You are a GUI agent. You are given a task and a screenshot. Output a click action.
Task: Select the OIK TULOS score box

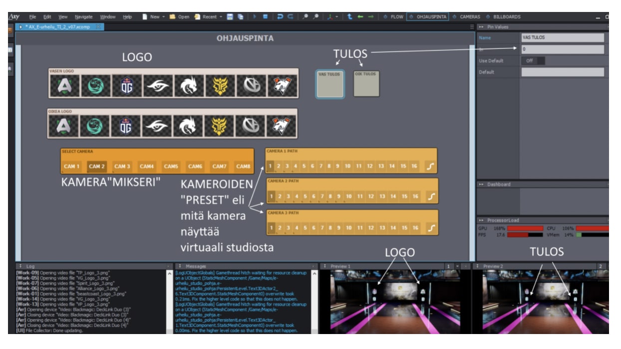point(366,84)
